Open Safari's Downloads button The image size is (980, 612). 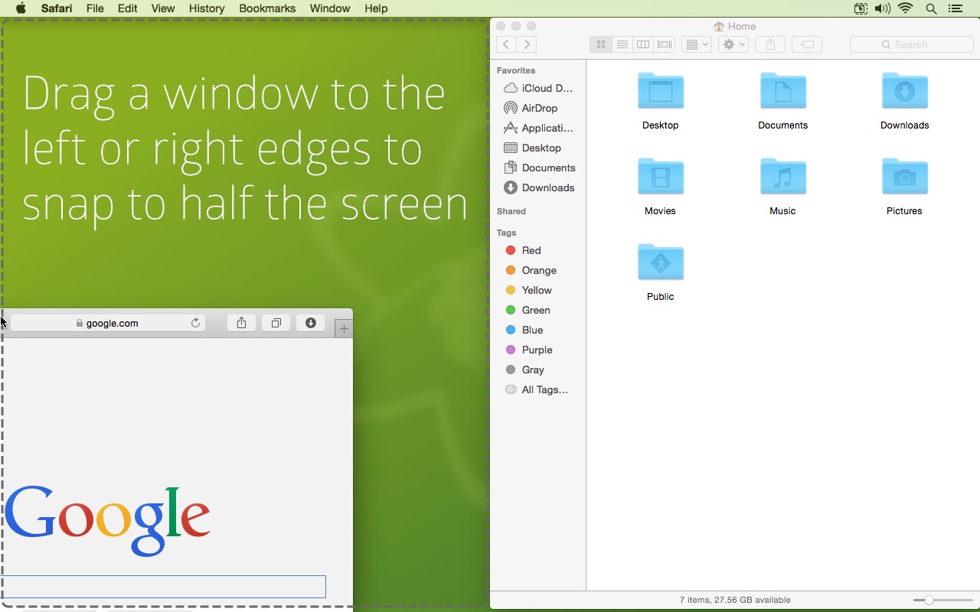point(311,323)
